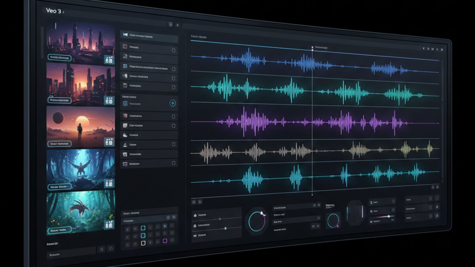This screenshot has width=475, height=267.
Task: Select the highlighted header row of the list panel
Action: point(149,37)
